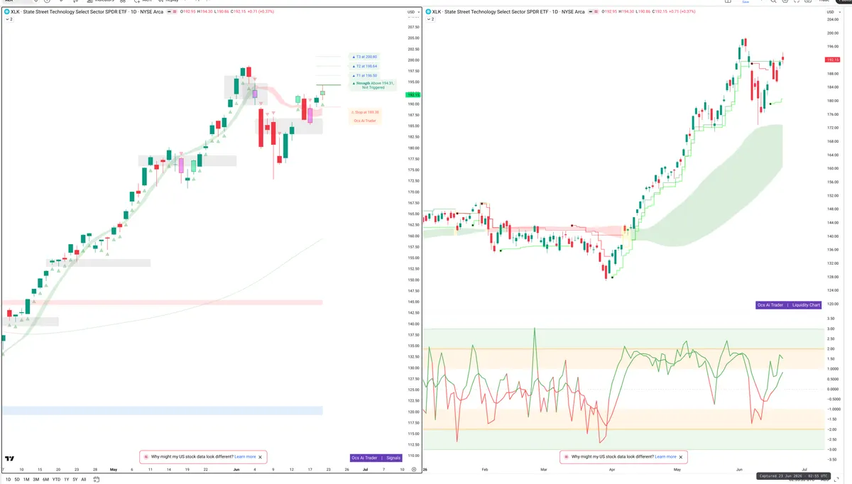Viewport: 852px width, 484px height.
Task: Click the Ocs Ai Trader Liquidity Chart badge
Action: coord(790,305)
